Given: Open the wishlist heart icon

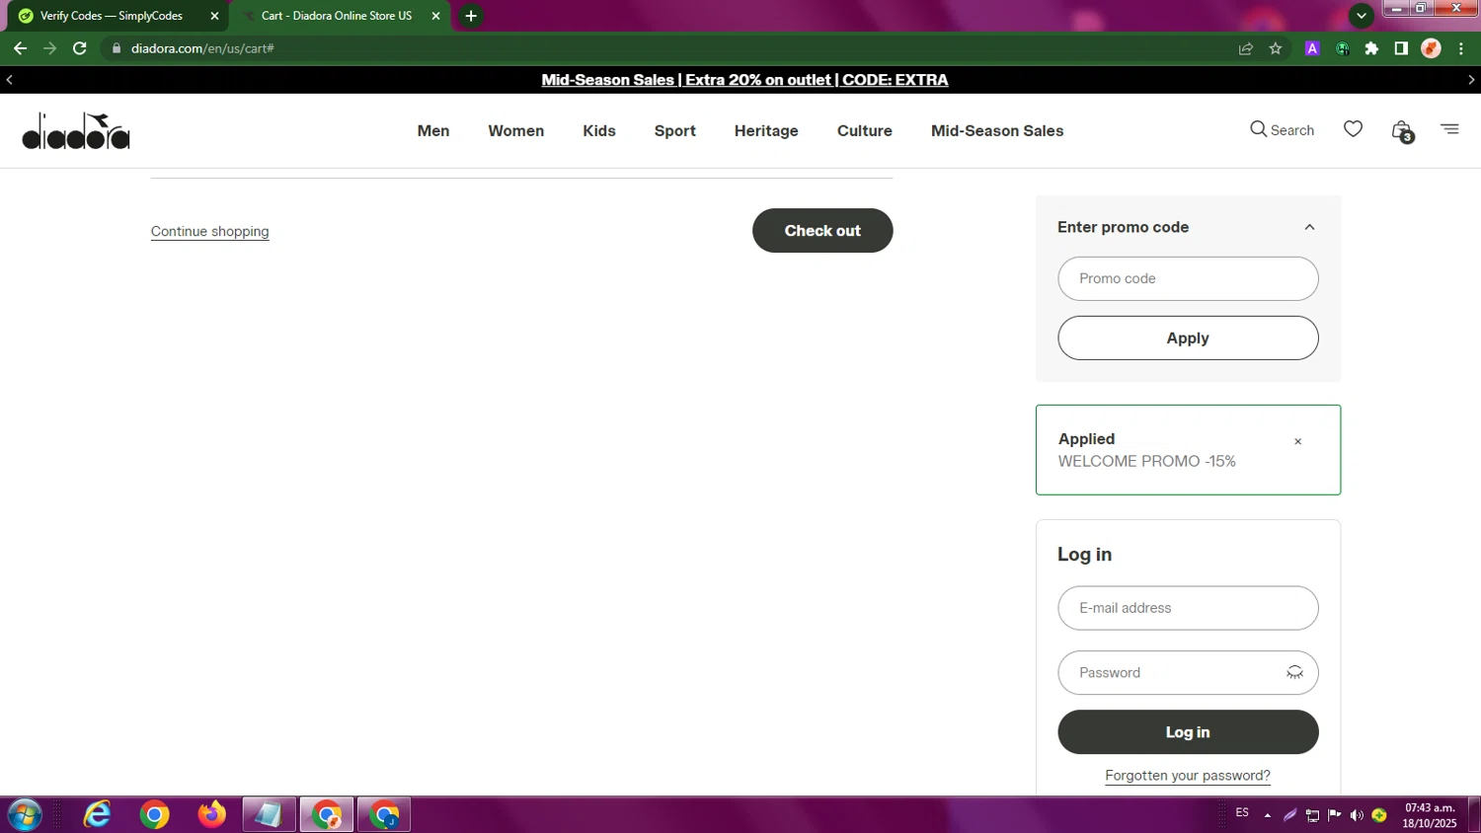Looking at the screenshot, I should pyautogui.click(x=1353, y=129).
